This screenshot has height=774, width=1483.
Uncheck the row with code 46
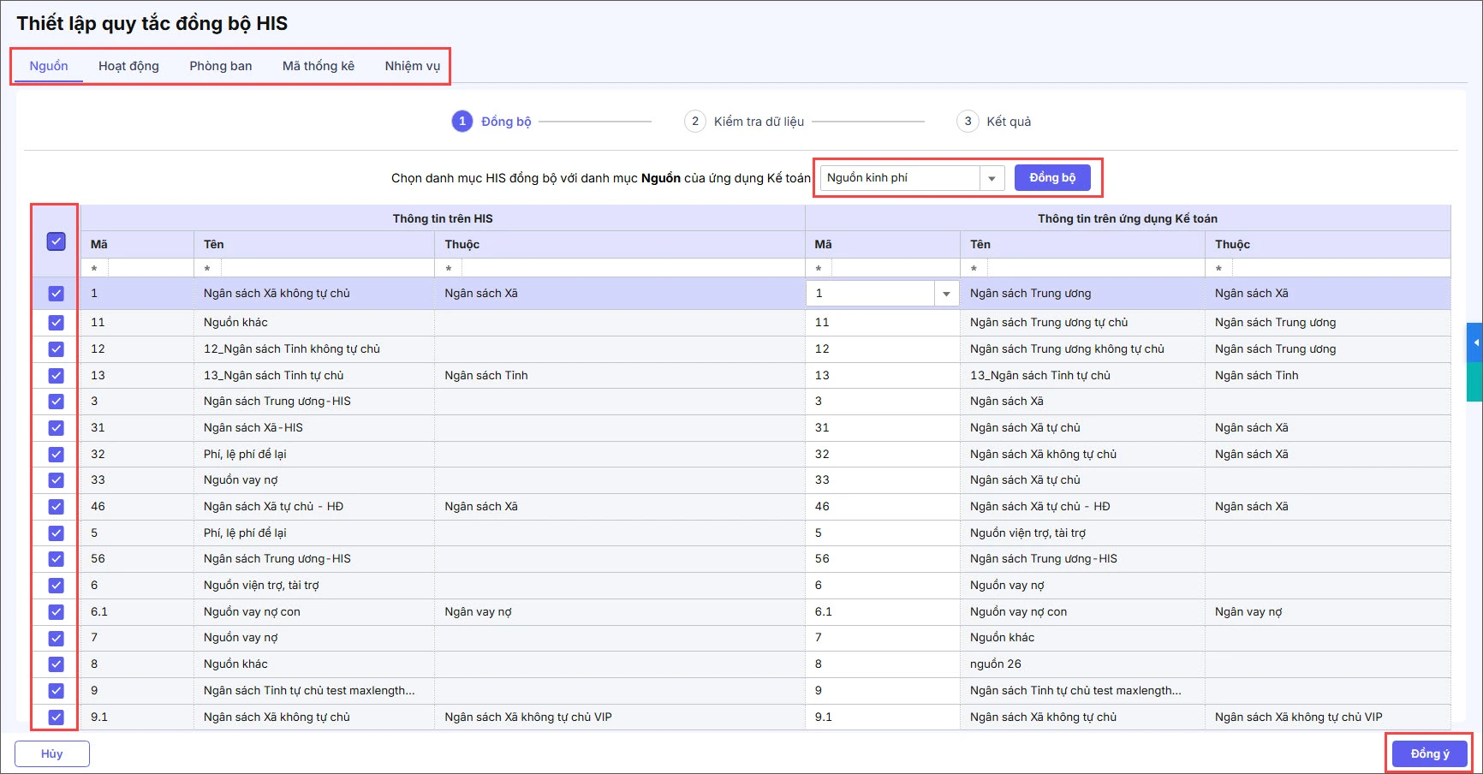point(56,507)
